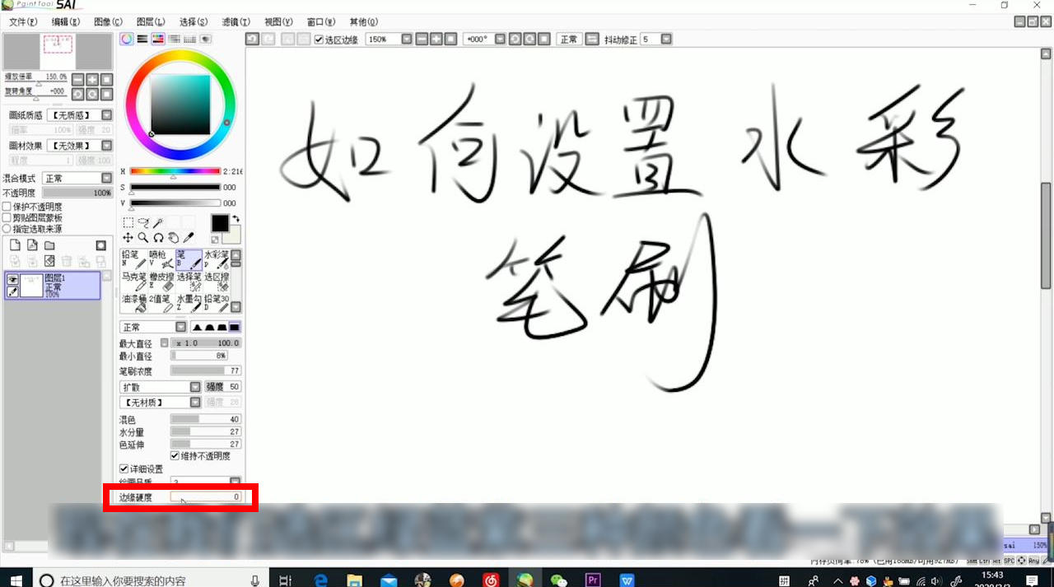Enable 保护不透明度 in the layer options

[6, 207]
